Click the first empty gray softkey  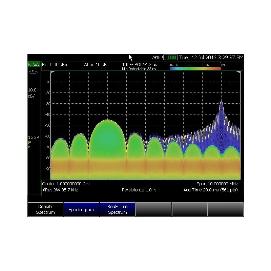pyautogui.click(x=154, y=209)
